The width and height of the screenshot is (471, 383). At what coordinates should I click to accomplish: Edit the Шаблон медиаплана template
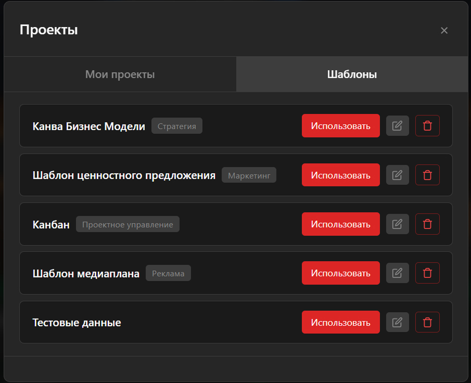[398, 273]
